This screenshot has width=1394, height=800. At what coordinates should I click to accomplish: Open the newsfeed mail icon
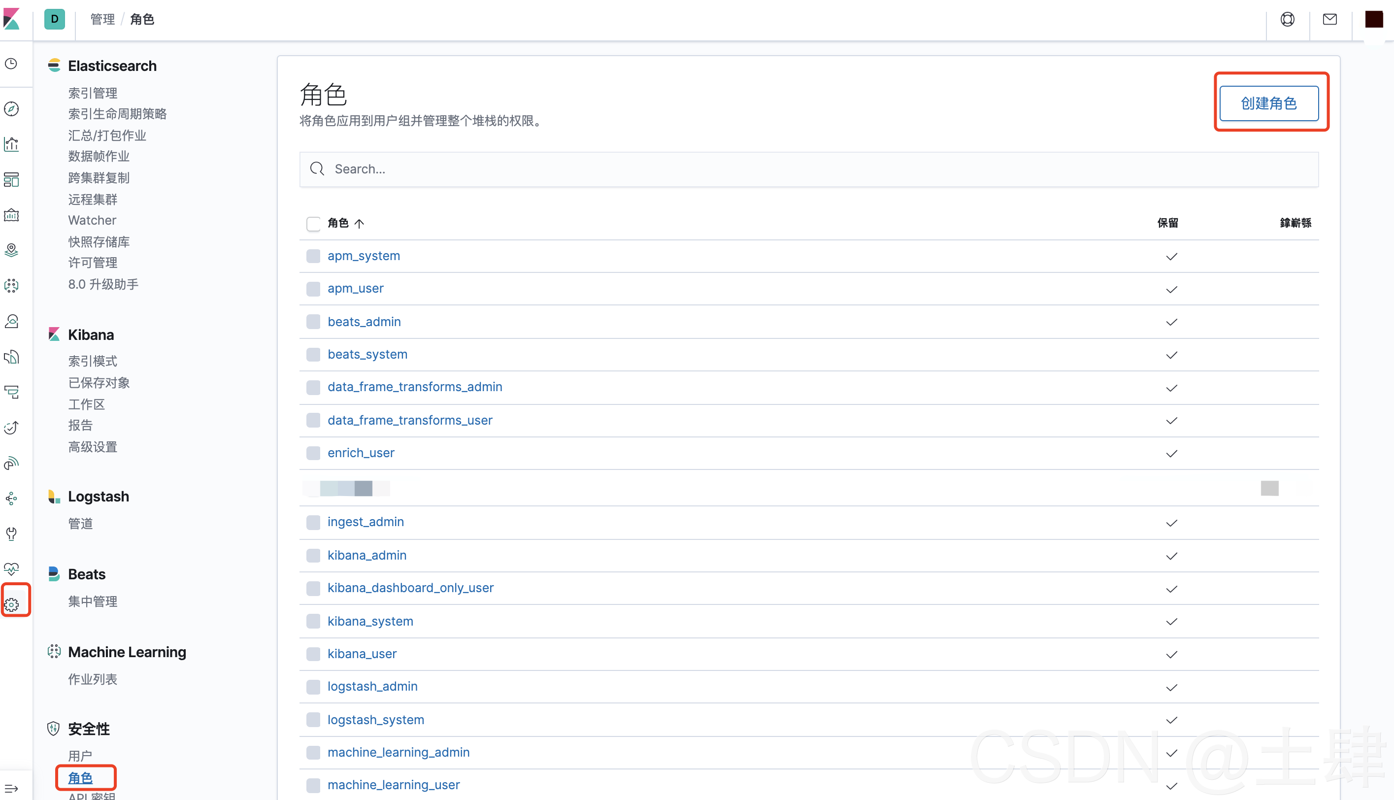[1330, 19]
